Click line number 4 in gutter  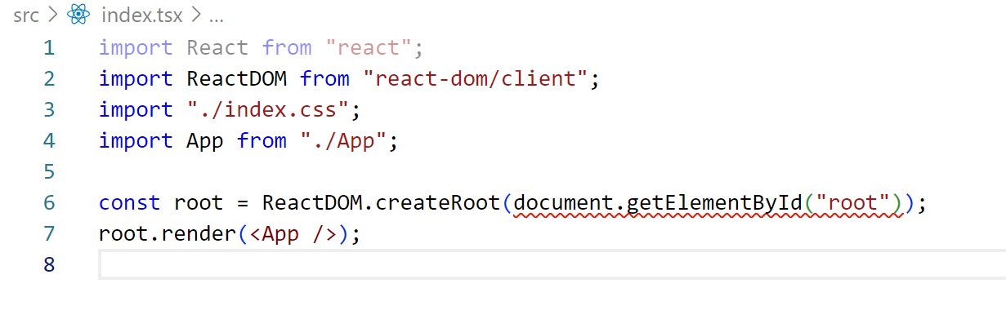[x=49, y=140]
